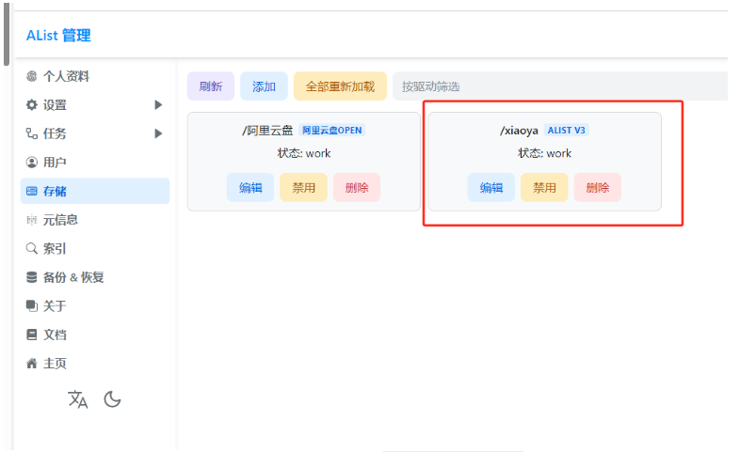740x452 pixels.
Task: Click the 索引 magnifier icon
Action: [32, 249]
